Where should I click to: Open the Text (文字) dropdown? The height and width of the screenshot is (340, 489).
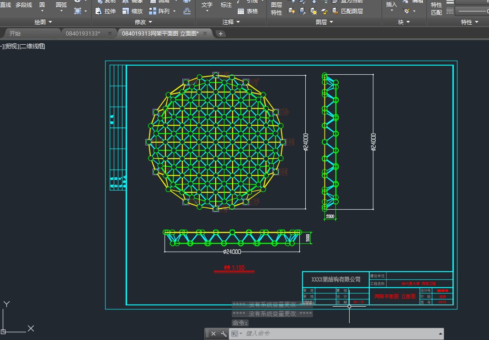coord(207,11)
